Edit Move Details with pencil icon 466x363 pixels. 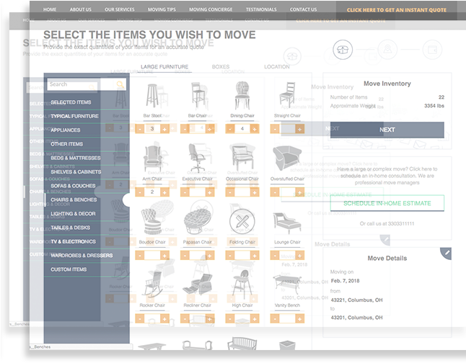447,254
